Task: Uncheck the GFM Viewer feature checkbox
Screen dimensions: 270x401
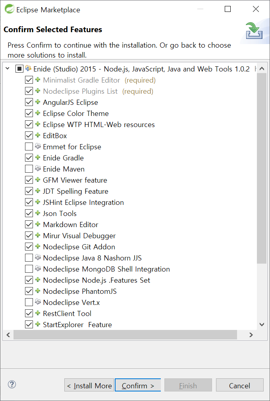Action: click(x=29, y=180)
